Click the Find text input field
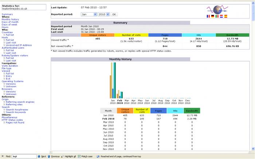 [24, 156]
